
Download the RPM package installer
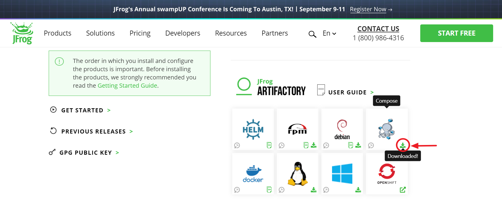pyautogui.click(x=314, y=145)
